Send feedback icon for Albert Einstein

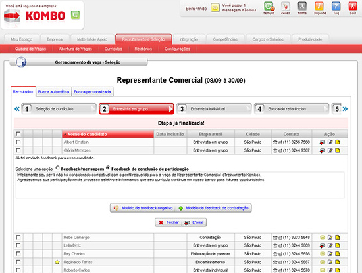tap(323, 142)
